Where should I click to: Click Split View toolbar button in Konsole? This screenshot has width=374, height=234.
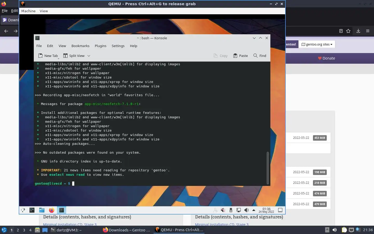click(x=74, y=56)
